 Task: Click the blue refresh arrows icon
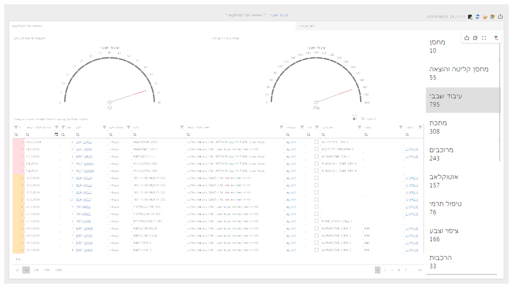[x=477, y=17]
